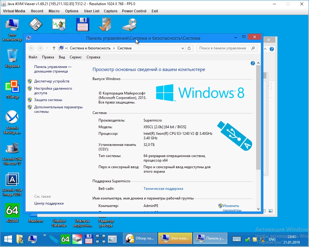Expand the address bar history dropdown
This screenshot has height=247, width=309.
pos(183,48)
